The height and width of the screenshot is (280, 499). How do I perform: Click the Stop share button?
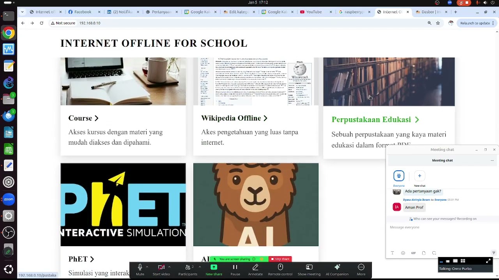[x=280, y=259]
